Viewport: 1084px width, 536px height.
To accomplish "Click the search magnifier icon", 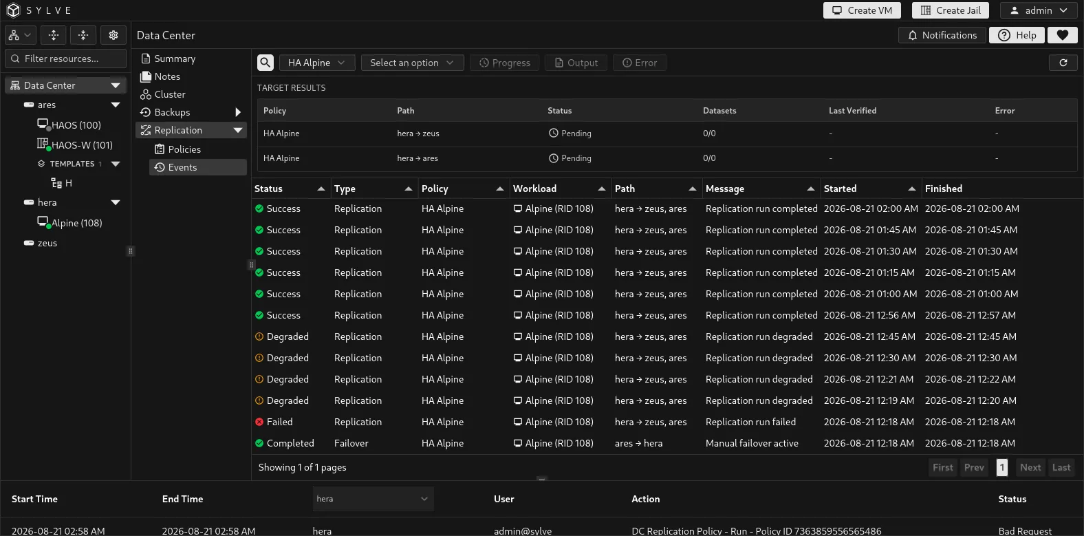I will tap(265, 63).
